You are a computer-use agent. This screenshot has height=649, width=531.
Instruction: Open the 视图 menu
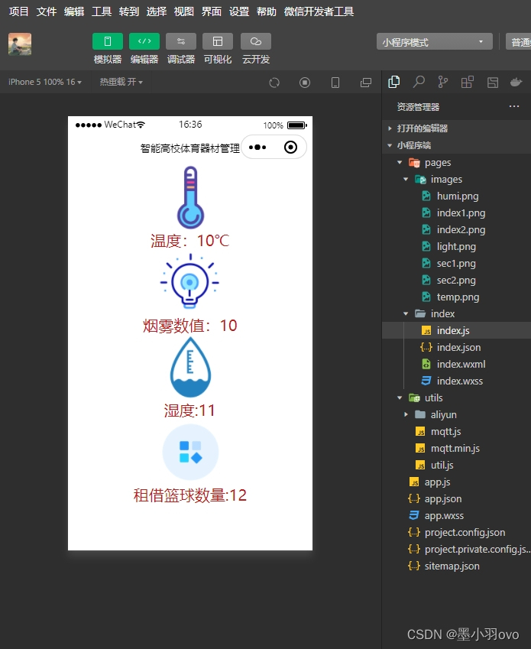pos(184,11)
